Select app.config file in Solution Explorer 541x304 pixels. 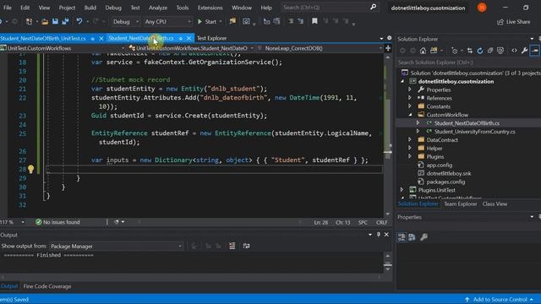(440, 165)
